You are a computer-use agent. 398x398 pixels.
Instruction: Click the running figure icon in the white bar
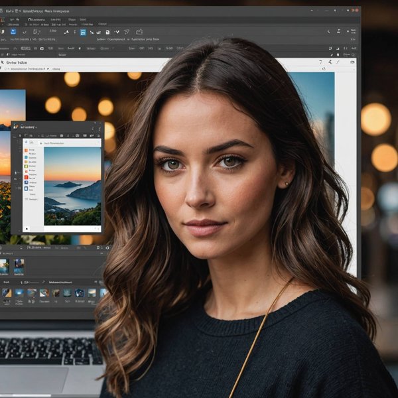pos(330,62)
